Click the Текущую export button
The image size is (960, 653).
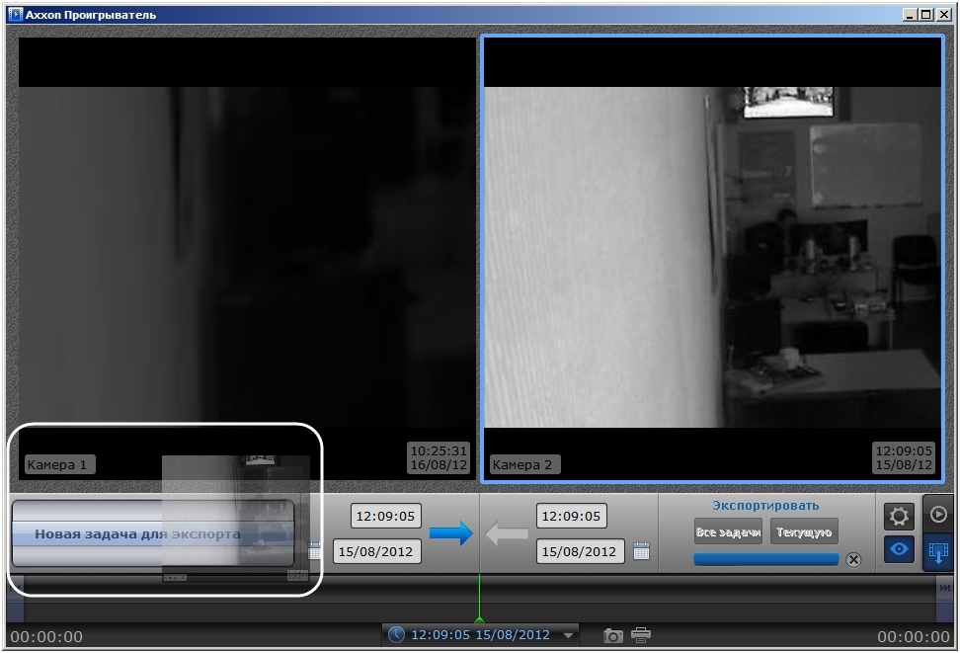point(804,532)
